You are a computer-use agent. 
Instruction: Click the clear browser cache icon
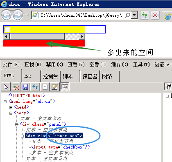pos(16,87)
